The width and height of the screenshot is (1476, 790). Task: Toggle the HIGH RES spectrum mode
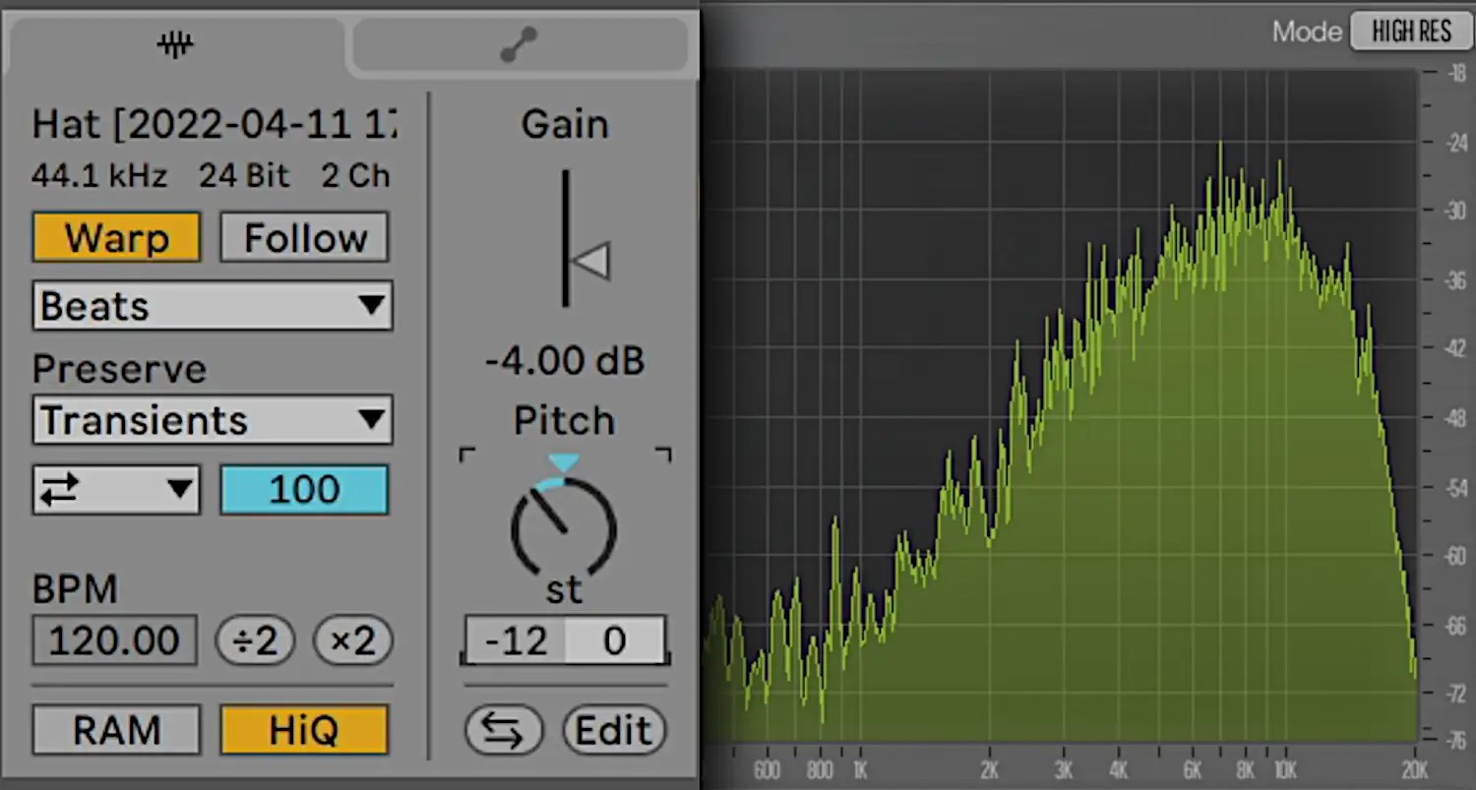pos(1411,30)
